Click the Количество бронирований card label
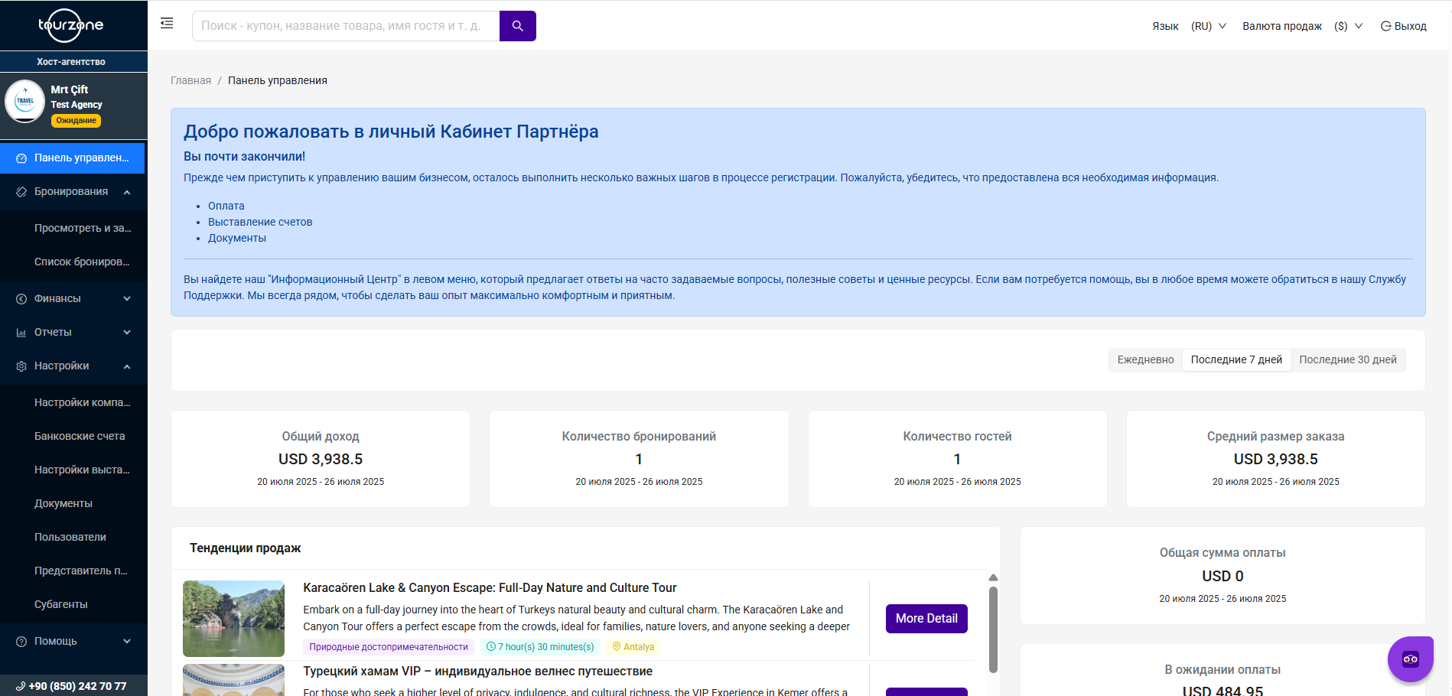The width and height of the screenshot is (1452, 696). click(x=639, y=436)
